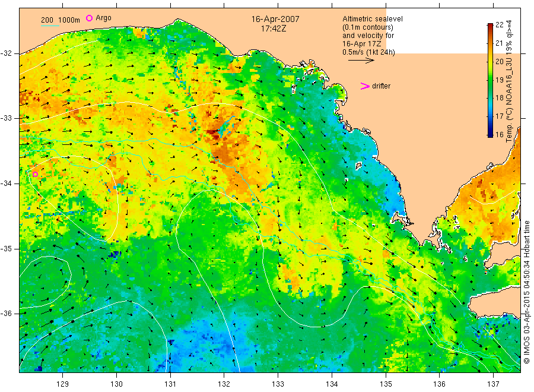This screenshot has width=534, height=392.
Task: Click the 21 value on temperature scale
Action: coord(499,43)
